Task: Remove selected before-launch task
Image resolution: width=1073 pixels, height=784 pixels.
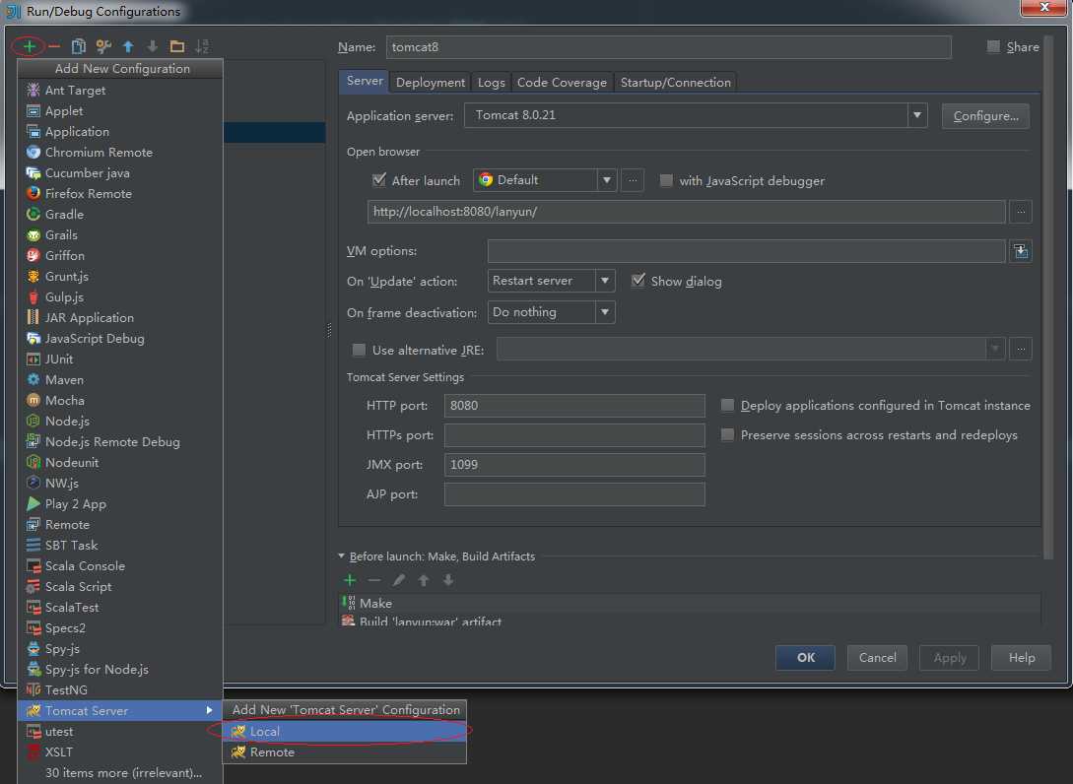Action: [374, 580]
